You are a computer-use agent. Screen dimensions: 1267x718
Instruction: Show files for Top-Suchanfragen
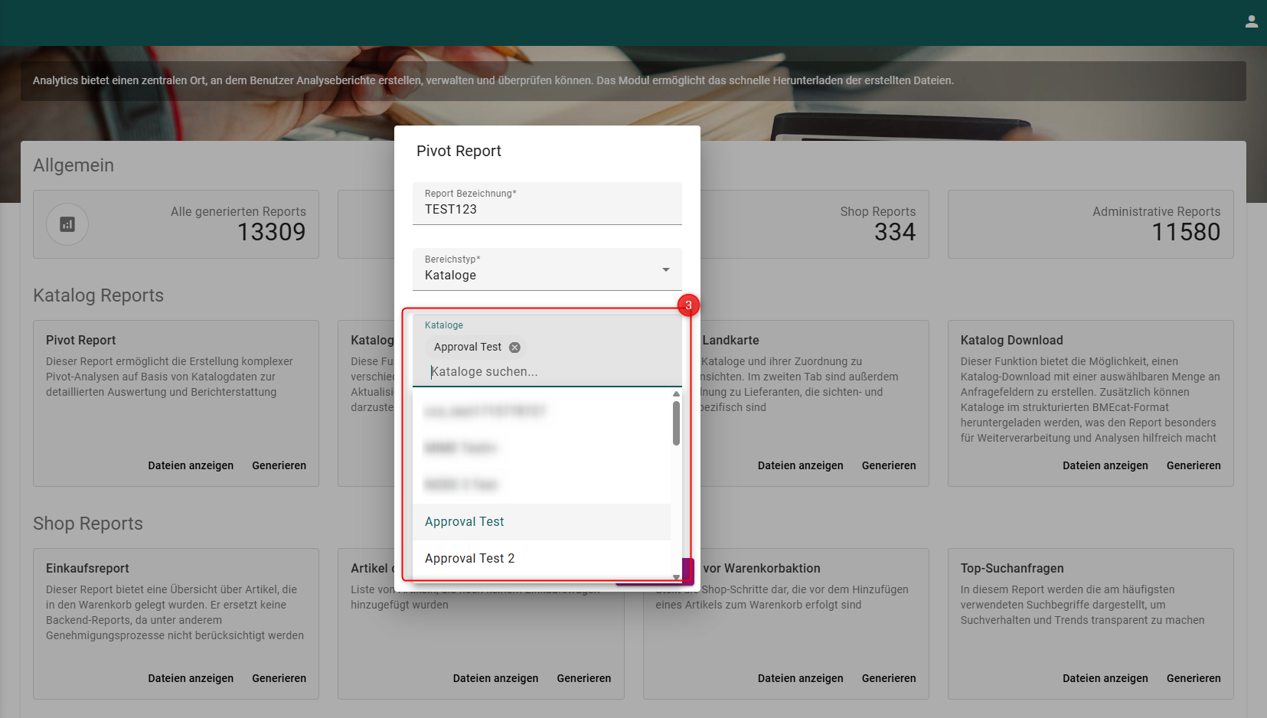tap(1105, 678)
